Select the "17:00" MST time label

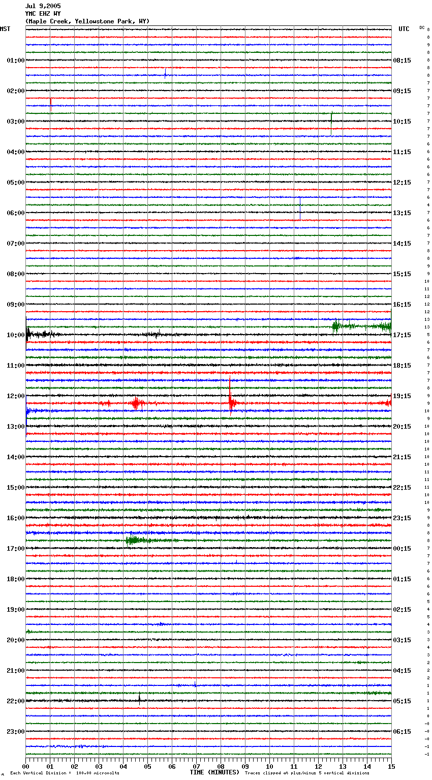[x=16, y=549]
